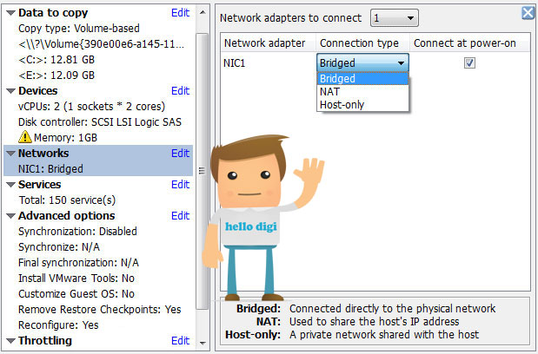Choose Host-only connection type

tap(362, 105)
